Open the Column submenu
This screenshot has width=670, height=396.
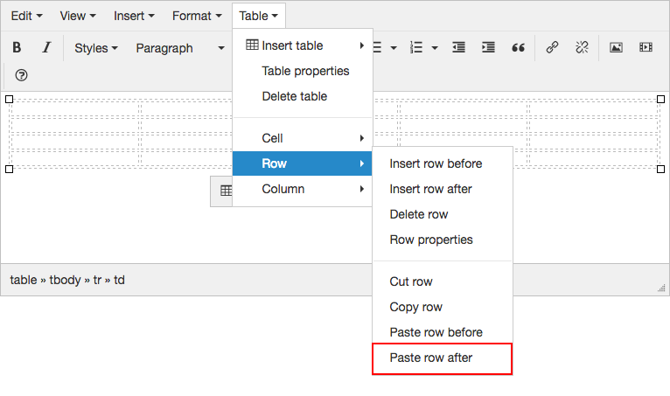coord(303,189)
